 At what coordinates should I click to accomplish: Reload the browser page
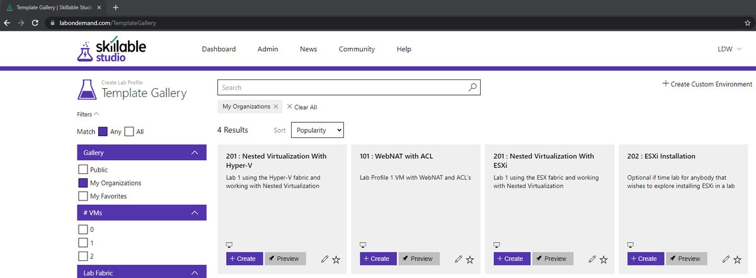(35, 23)
